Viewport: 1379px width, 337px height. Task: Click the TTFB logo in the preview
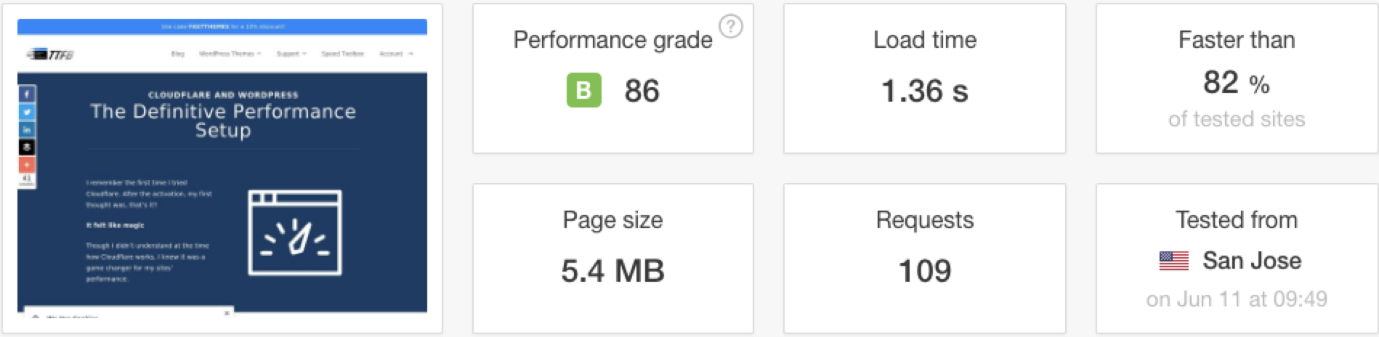[51, 54]
